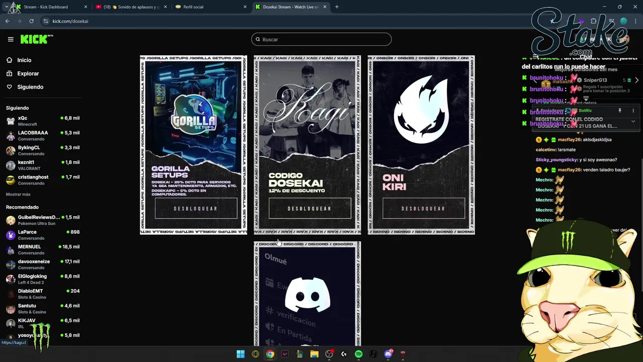Open ElGlogloking recommended channel
The width and height of the screenshot is (643, 362).
43,279
